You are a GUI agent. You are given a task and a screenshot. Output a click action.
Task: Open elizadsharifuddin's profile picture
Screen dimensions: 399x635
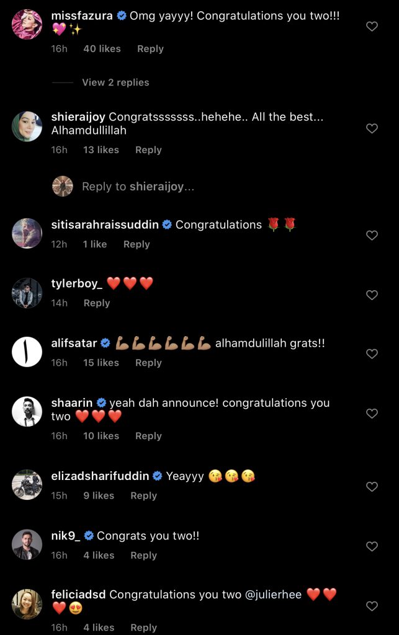pos(27,485)
